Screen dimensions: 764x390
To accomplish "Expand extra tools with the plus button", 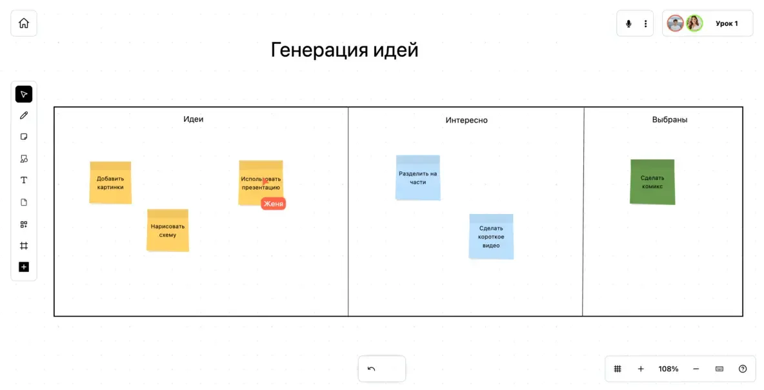I will [23, 266].
